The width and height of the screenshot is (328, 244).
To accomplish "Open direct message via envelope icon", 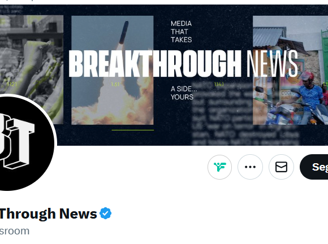I will pos(281,167).
